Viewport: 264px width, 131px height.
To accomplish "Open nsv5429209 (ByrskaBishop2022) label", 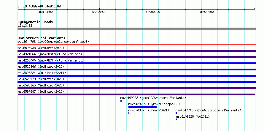I will click(154, 104).
